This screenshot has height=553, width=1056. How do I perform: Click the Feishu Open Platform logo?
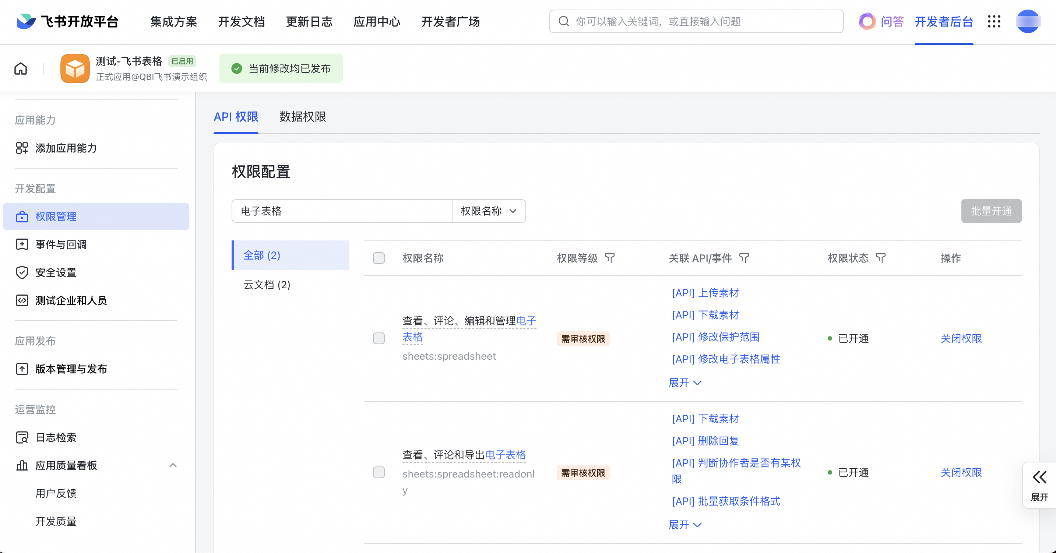pos(68,21)
